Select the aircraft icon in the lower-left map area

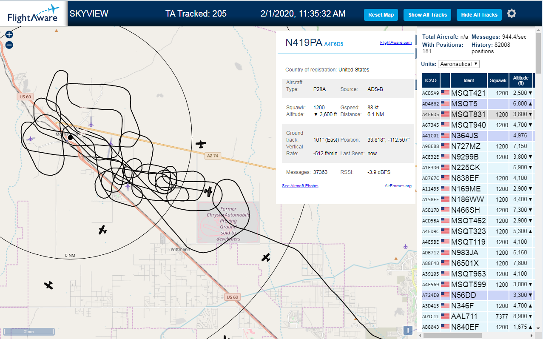pos(49,285)
